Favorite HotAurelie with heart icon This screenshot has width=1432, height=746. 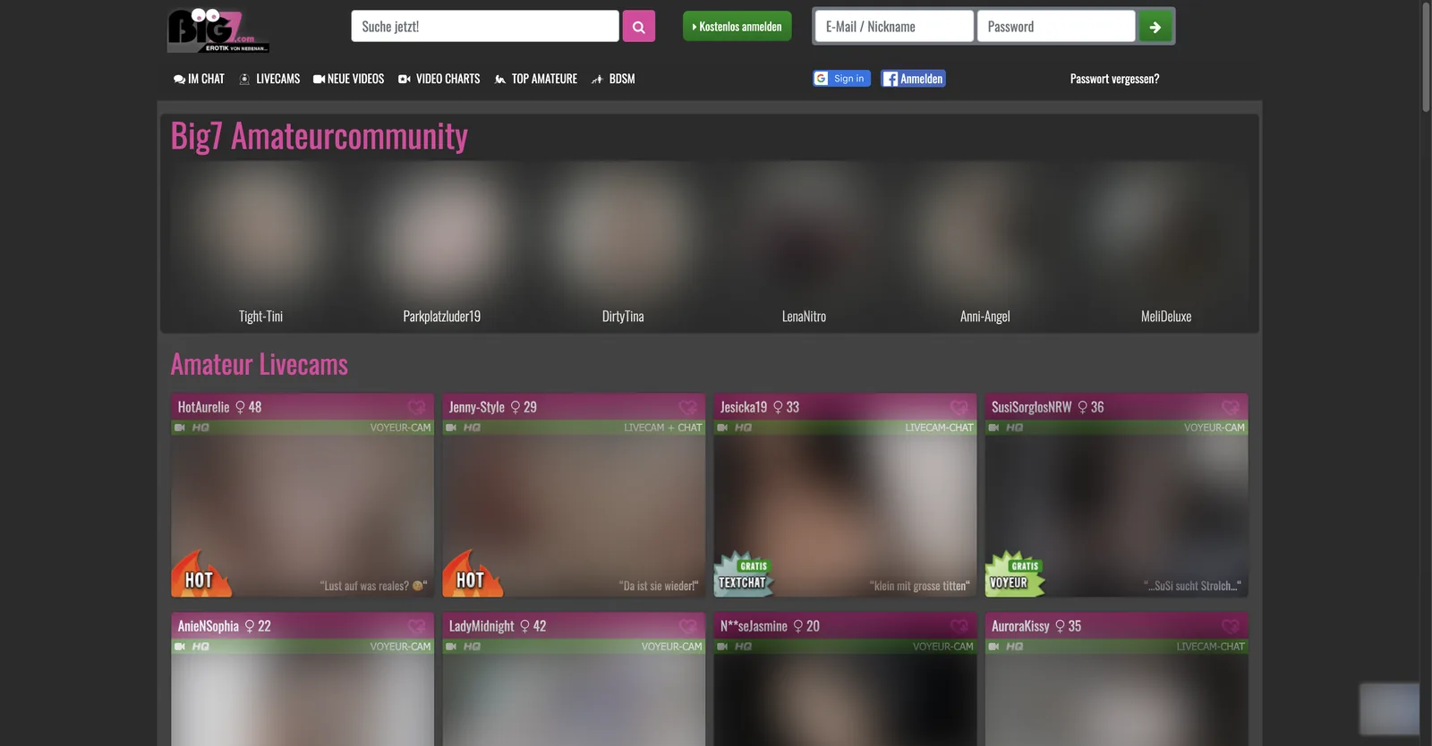tap(417, 407)
